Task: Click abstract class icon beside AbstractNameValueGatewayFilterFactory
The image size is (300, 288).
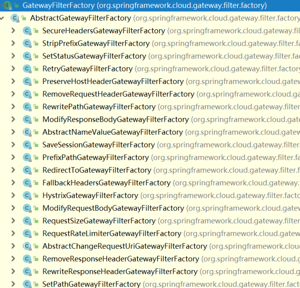Action: click(27, 132)
